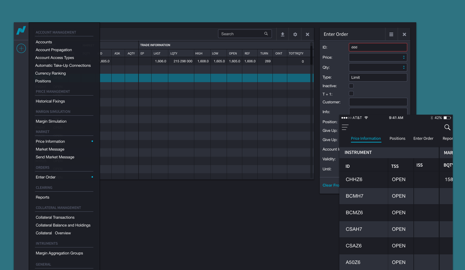Click the highlighted blue table row
Viewport: 465px width, 270px height.
pyautogui.click(x=207, y=78)
